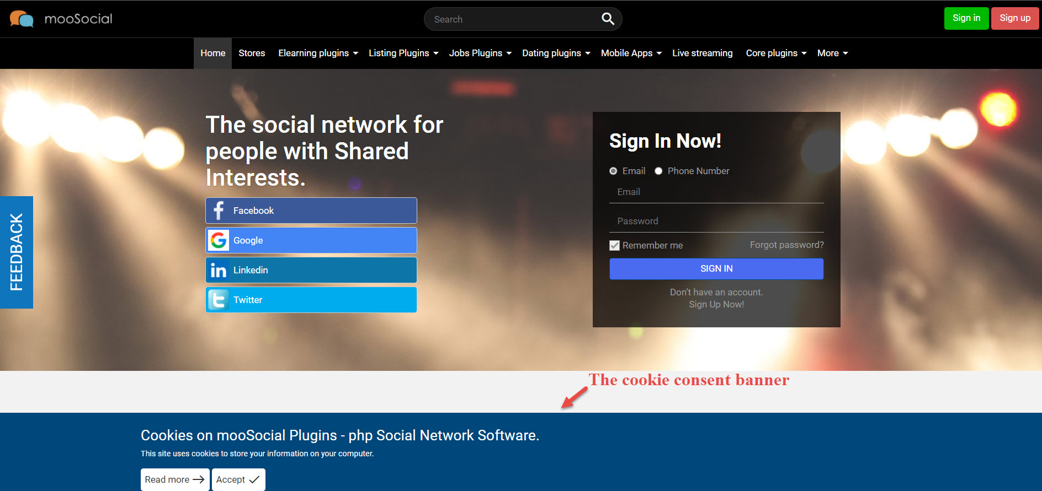The width and height of the screenshot is (1042, 491).
Task: Click the Read more cookie button
Action: click(x=175, y=479)
